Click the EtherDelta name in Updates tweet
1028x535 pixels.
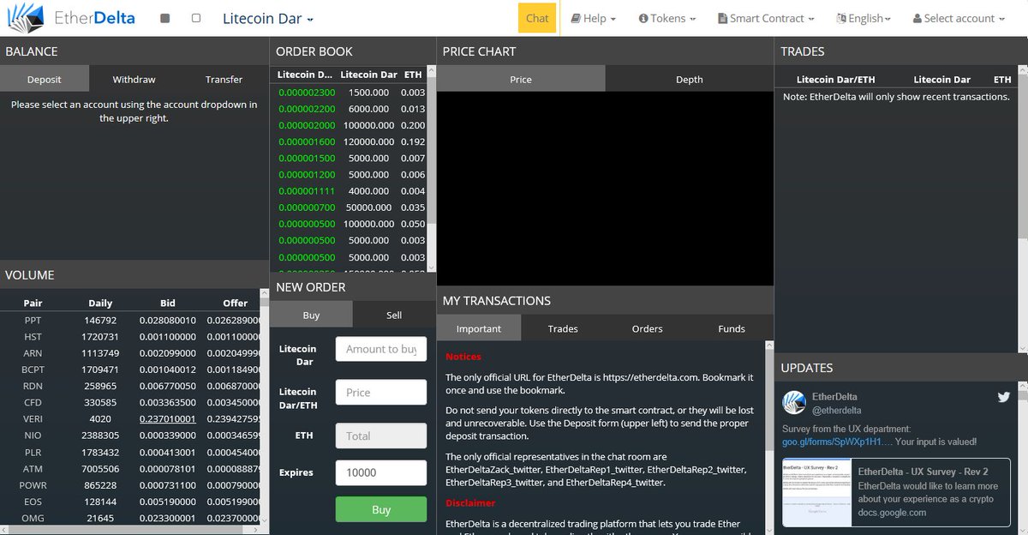click(x=834, y=397)
